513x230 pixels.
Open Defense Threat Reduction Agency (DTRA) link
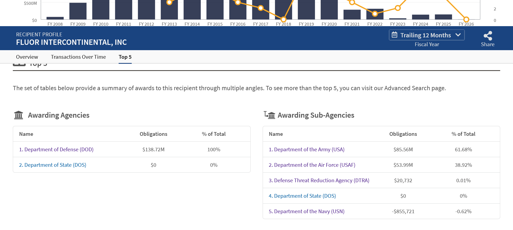pyautogui.click(x=319, y=180)
